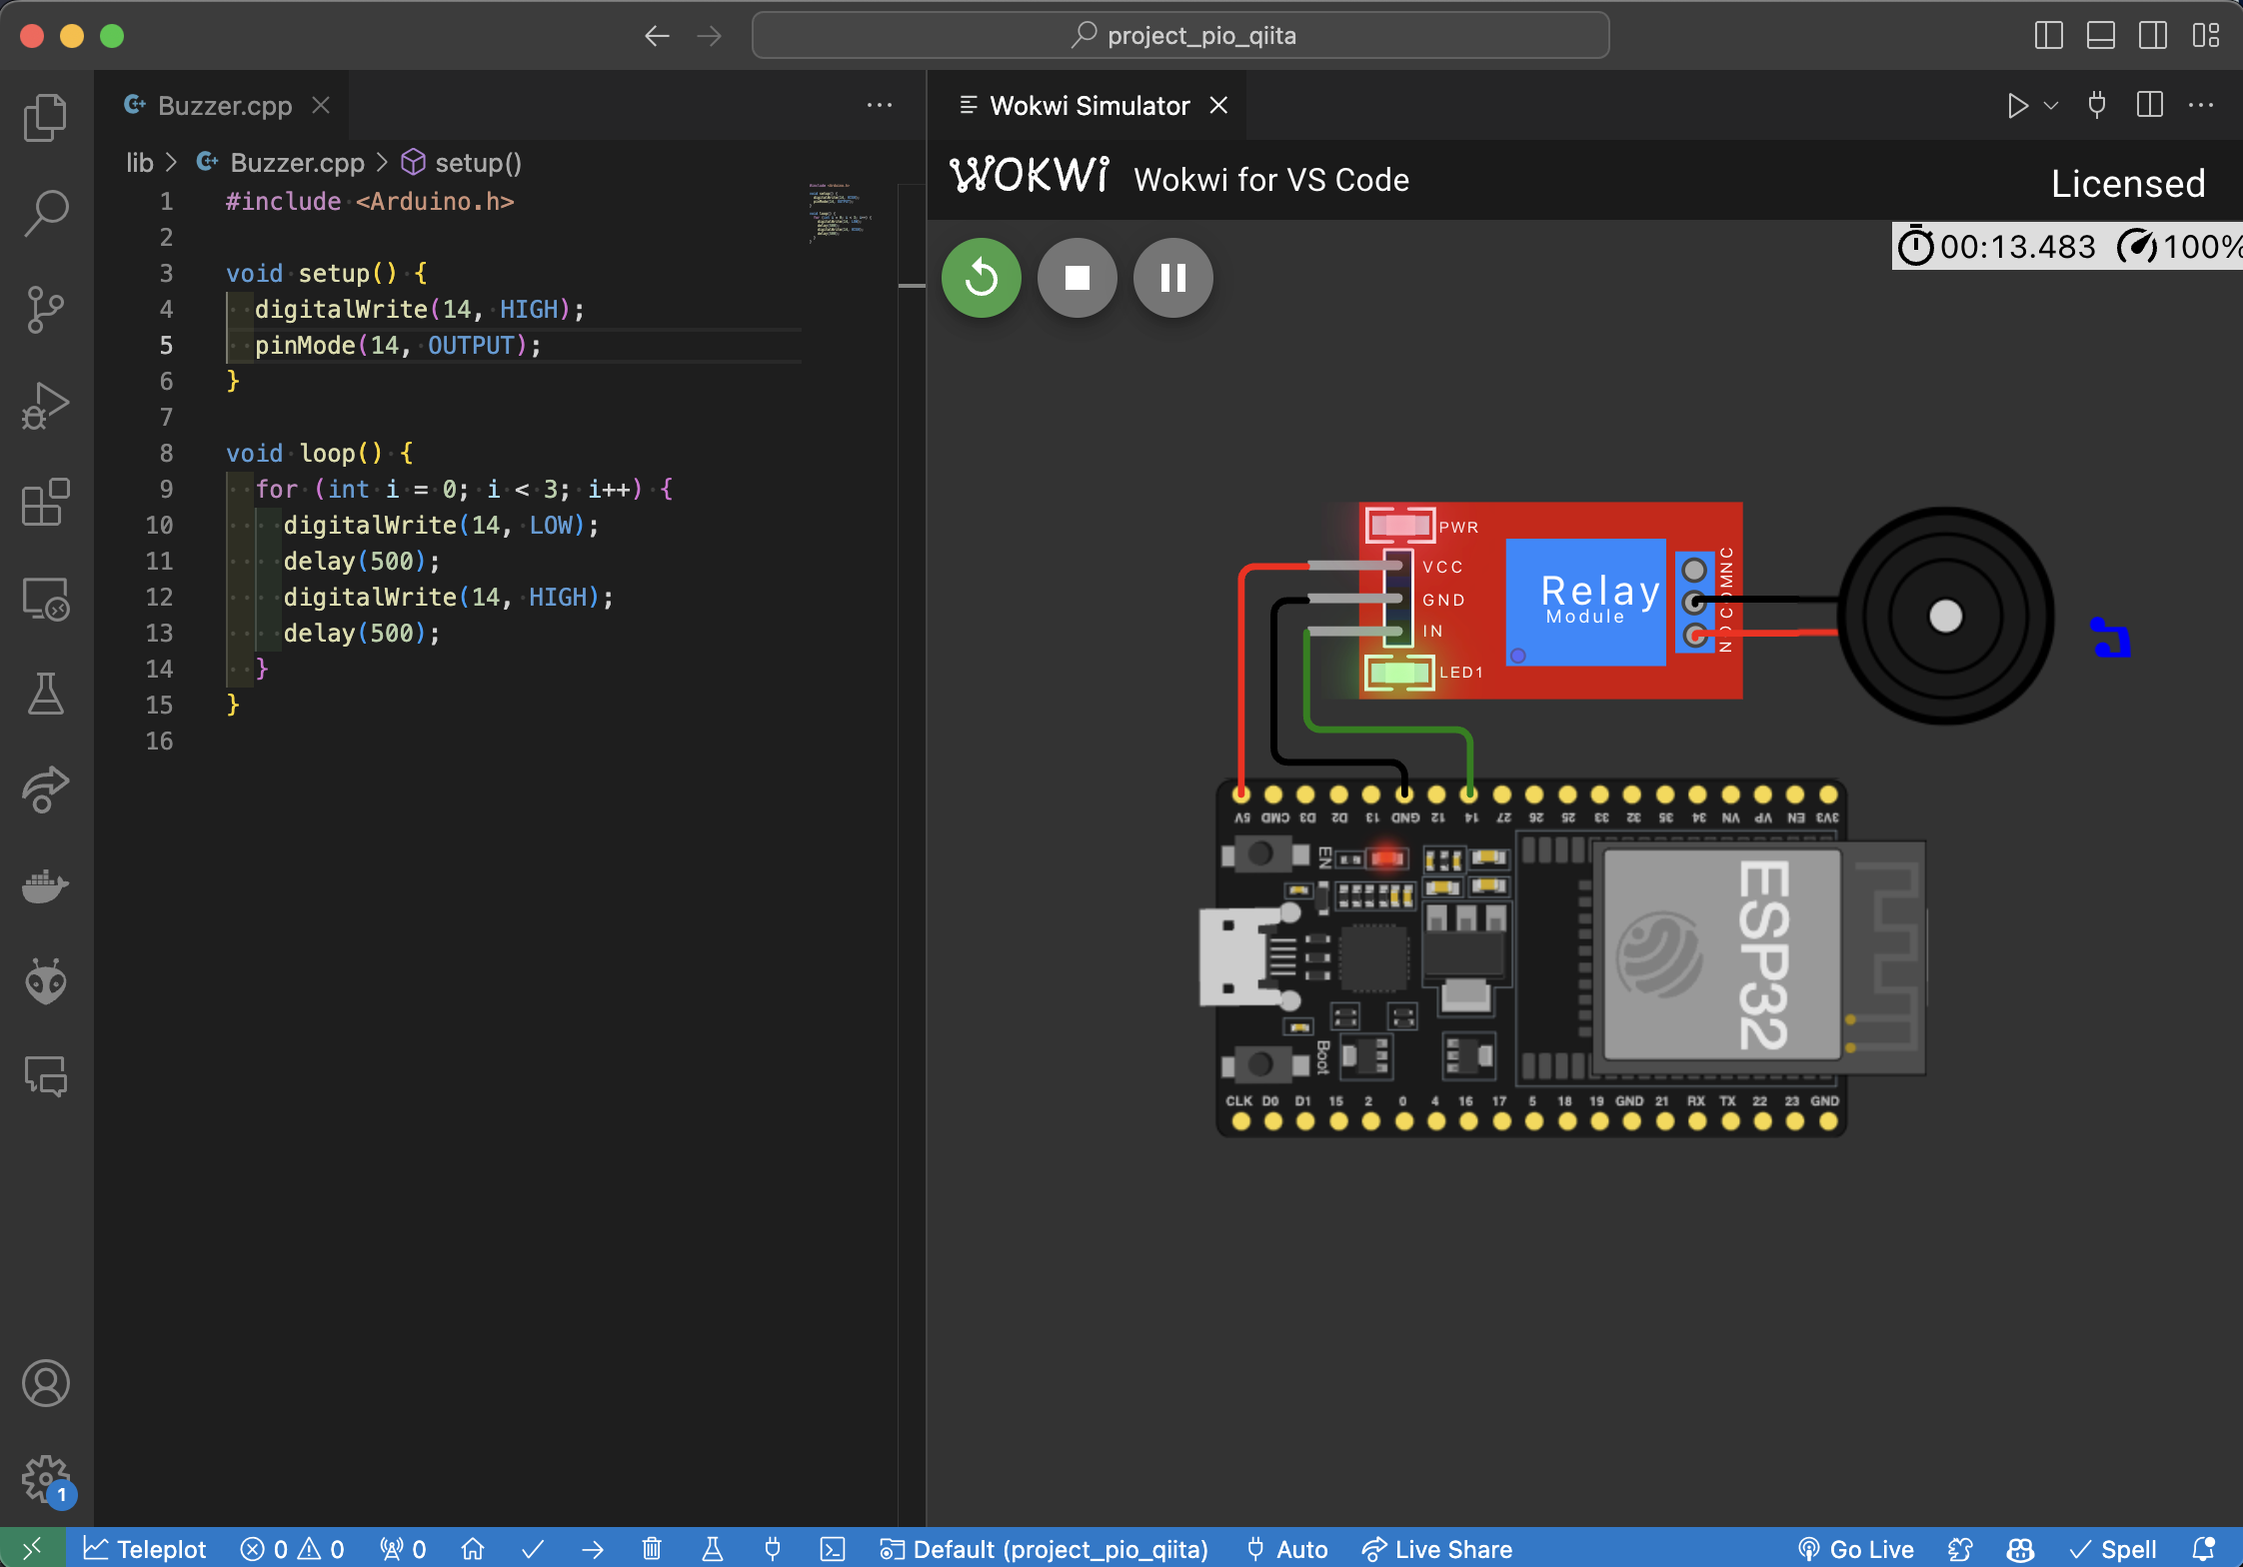The width and height of the screenshot is (2243, 1567).
Task: Click the code minimap preview
Action: coord(840,213)
